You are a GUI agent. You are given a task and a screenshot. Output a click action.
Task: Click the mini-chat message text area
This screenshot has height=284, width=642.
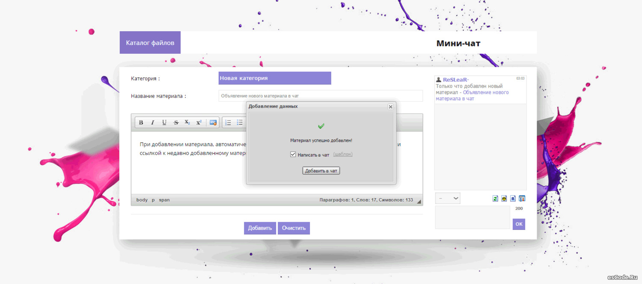coord(473,217)
